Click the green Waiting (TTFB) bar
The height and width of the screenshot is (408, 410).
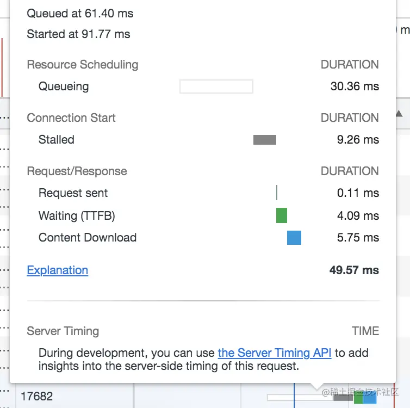coord(281,215)
